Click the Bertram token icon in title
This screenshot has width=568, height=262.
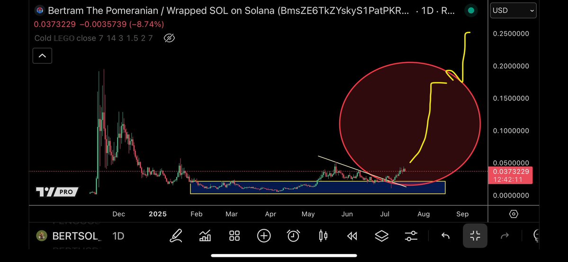coord(39,10)
